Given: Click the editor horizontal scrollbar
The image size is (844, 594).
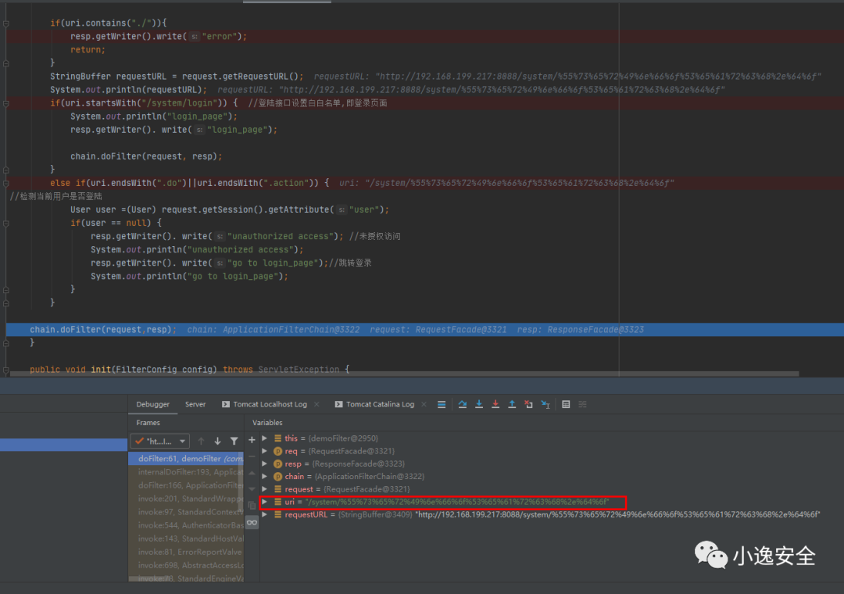Looking at the screenshot, I should (405, 373).
